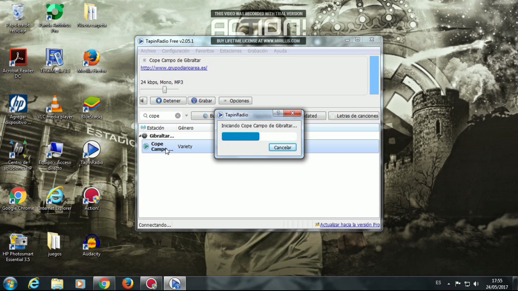The image size is (518, 291).
Task: Open Mozilla Firefox desktop shortcut
Action: (x=91, y=61)
